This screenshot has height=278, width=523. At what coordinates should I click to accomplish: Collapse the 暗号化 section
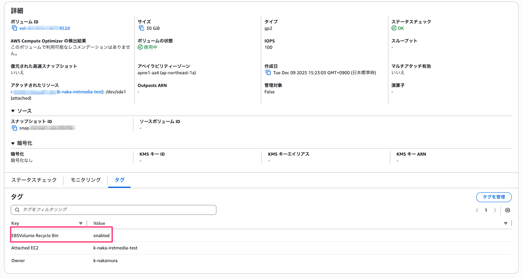[13, 143]
